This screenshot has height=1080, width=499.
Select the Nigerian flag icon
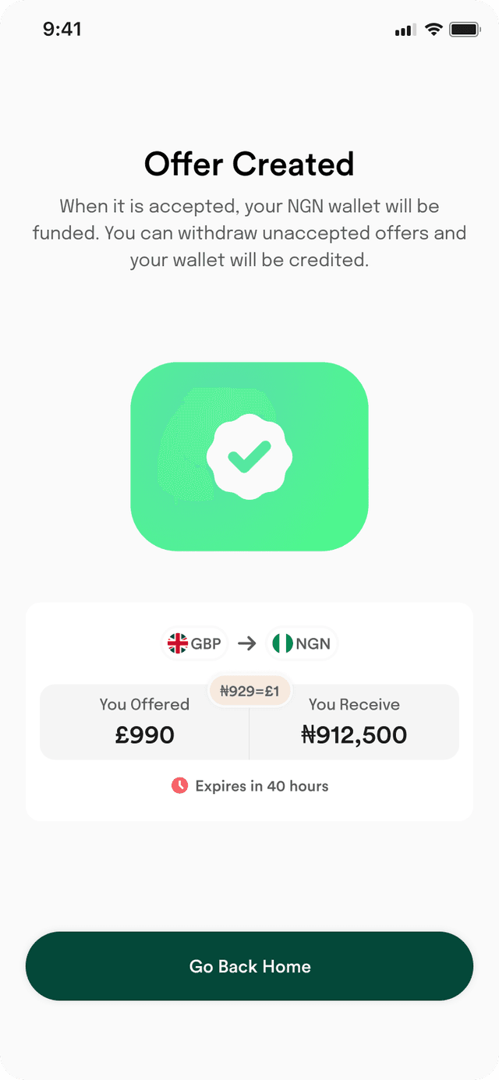tap(282, 643)
